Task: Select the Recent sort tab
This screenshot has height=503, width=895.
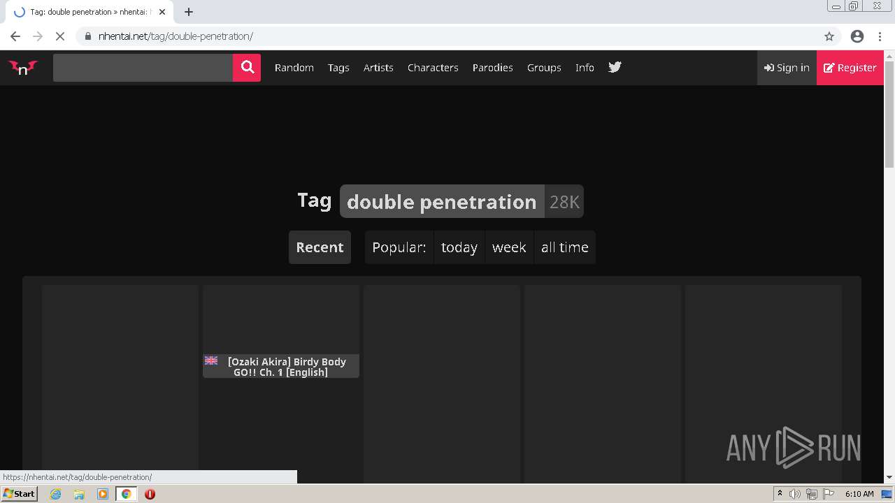Action: 320,247
